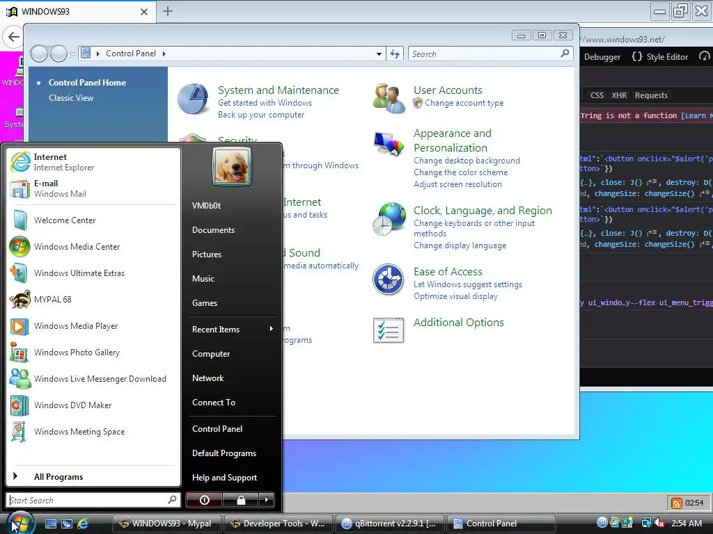The width and height of the screenshot is (713, 534).
Task: Click Change desktop background link
Action: (467, 161)
